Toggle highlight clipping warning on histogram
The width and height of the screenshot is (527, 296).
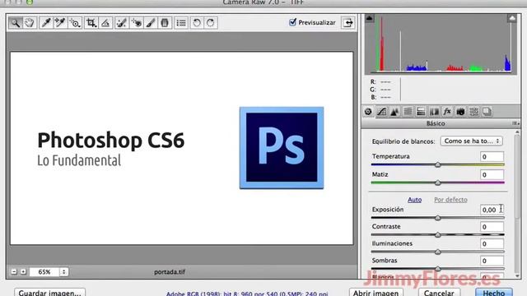coord(512,18)
